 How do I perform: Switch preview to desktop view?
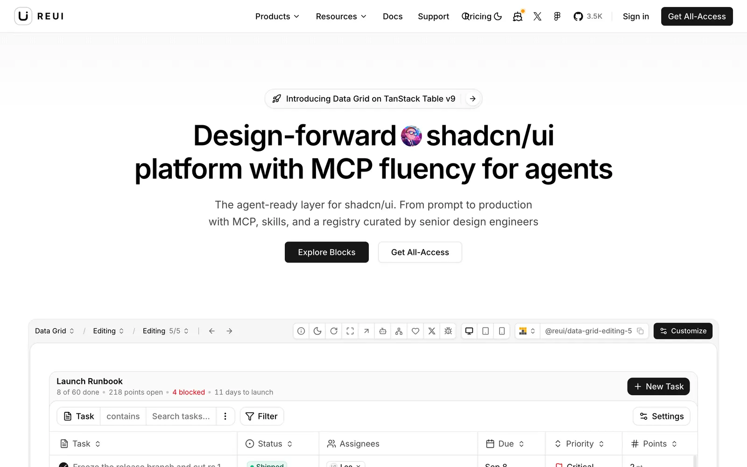point(469,331)
